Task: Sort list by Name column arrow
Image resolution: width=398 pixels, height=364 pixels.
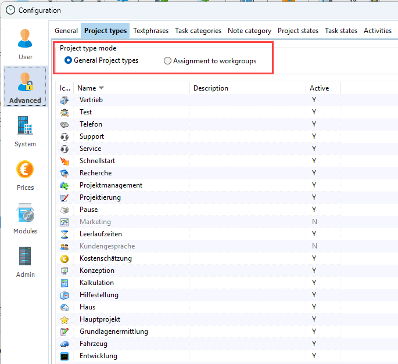Action: 102,88
